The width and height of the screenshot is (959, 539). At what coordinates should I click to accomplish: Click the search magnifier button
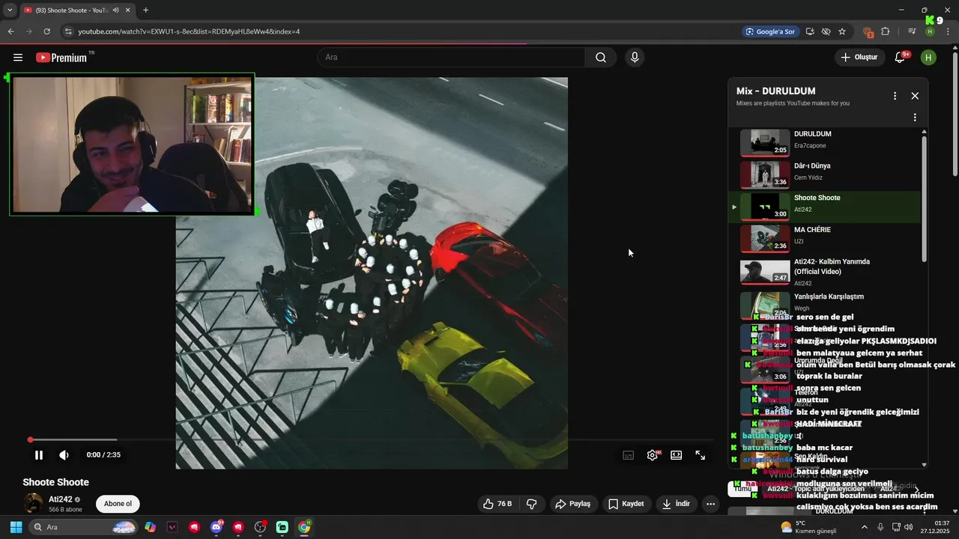[x=601, y=58]
